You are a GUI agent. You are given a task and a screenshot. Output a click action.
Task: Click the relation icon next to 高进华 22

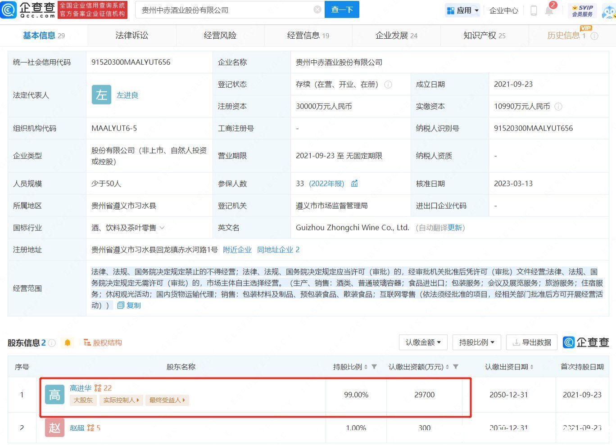pos(98,388)
